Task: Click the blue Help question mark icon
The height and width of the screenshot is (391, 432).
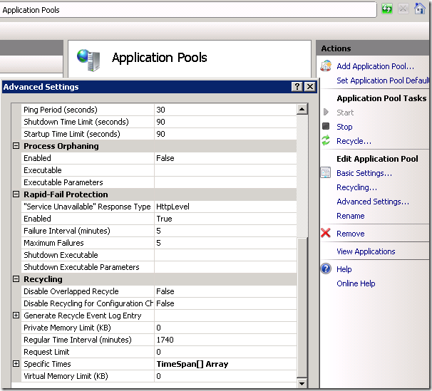Action: (x=326, y=269)
